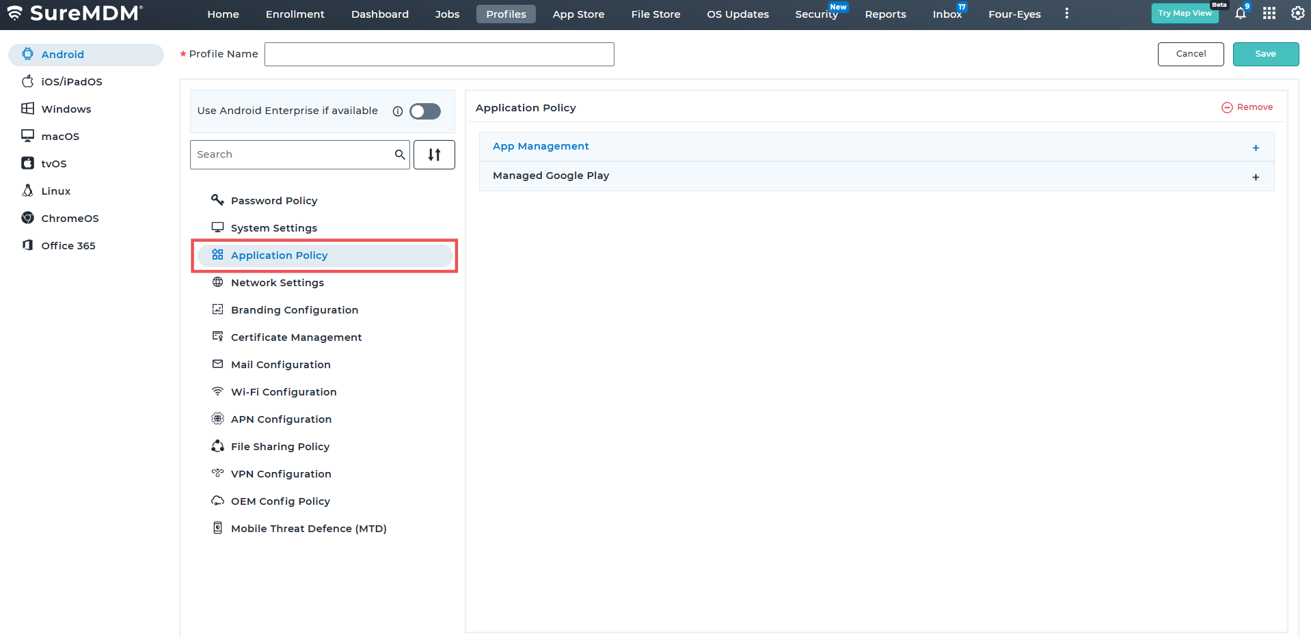Click the Save button
Image resolution: width=1311 pixels, height=638 pixels.
coord(1265,54)
